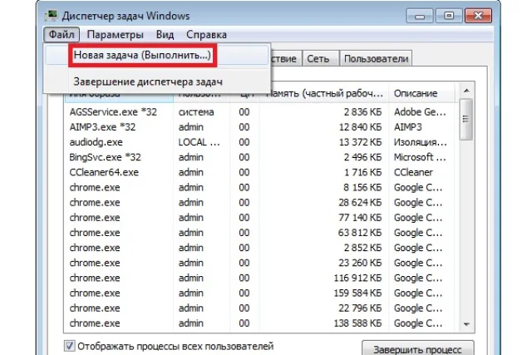Switch to the Сеть tab
Image resolution: width=532 pixels, height=355 pixels.
(318, 59)
